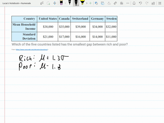
Task: Click the United States header cell
Action: pos(47,19)
